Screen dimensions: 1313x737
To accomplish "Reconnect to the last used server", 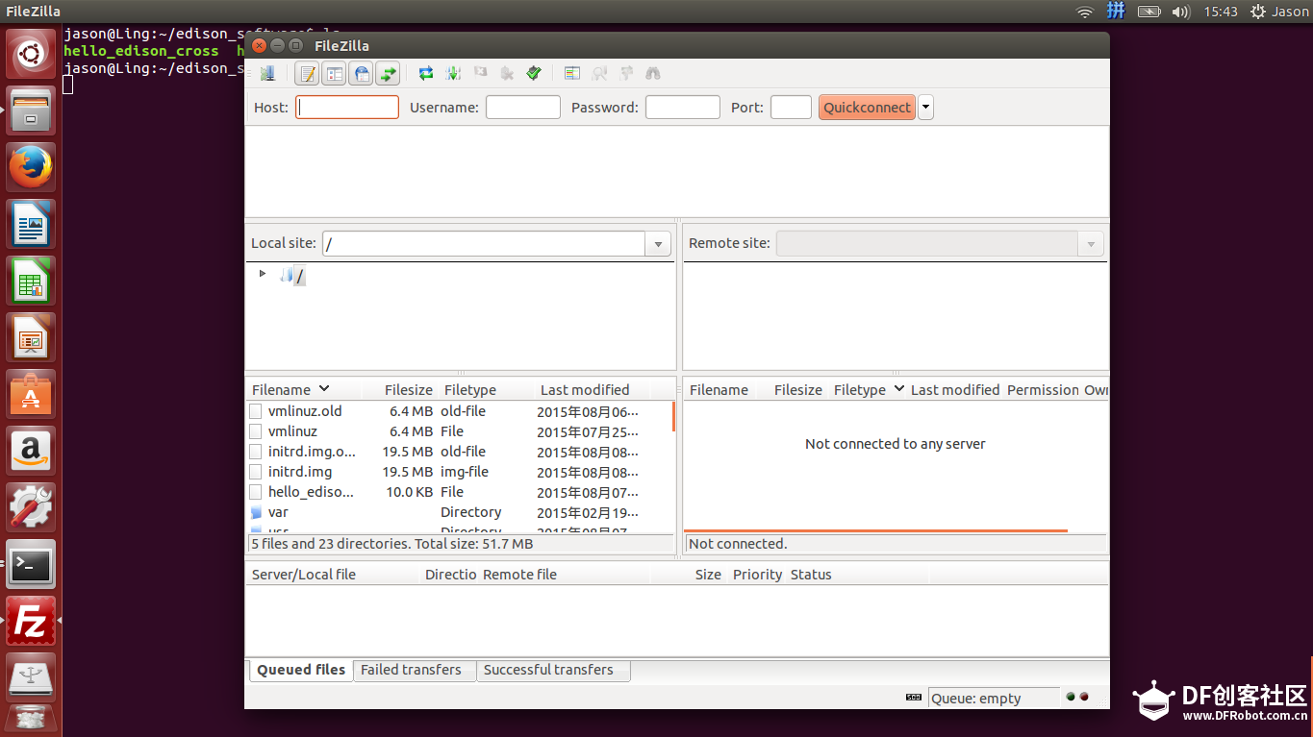I will [x=534, y=73].
